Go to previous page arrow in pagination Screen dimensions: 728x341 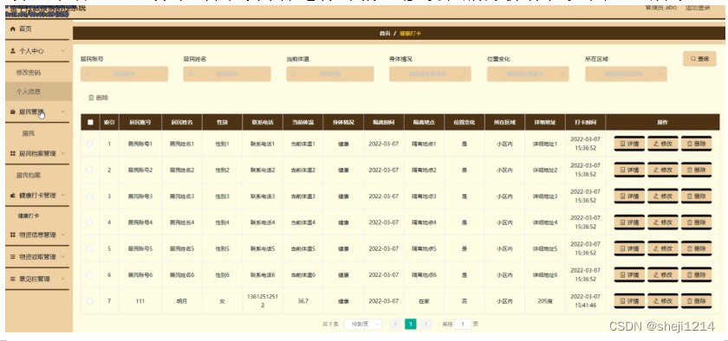(395, 324)
